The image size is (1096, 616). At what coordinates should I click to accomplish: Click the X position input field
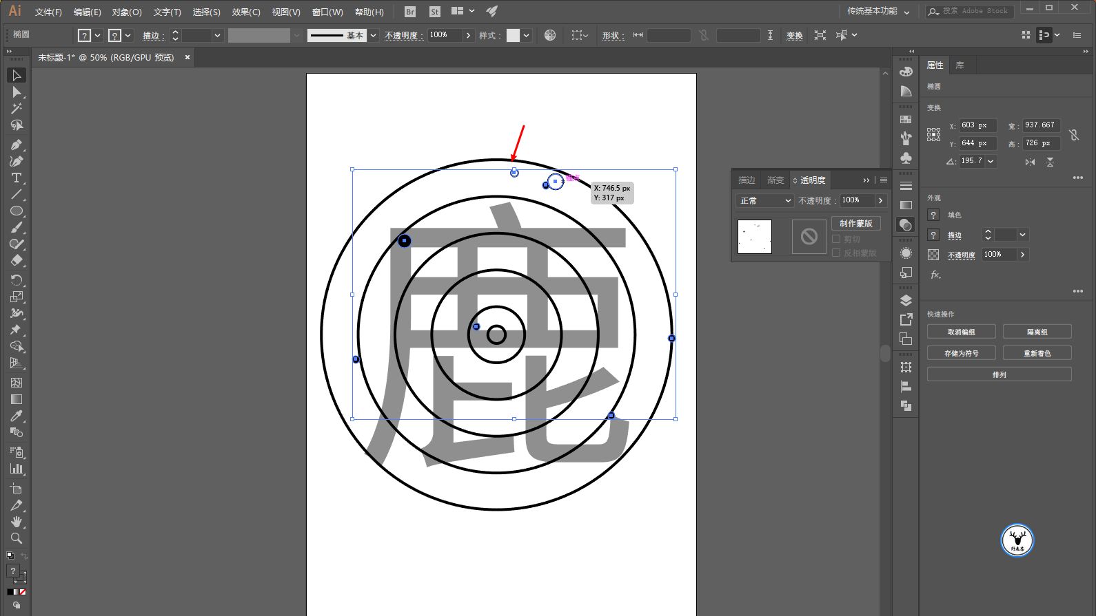coord(977,125)
